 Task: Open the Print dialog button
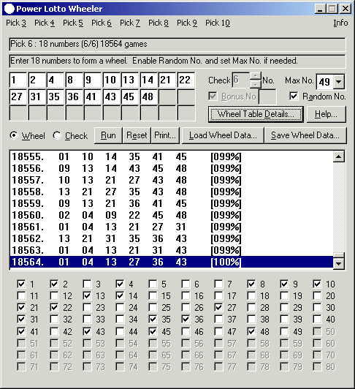pos(165,135)
